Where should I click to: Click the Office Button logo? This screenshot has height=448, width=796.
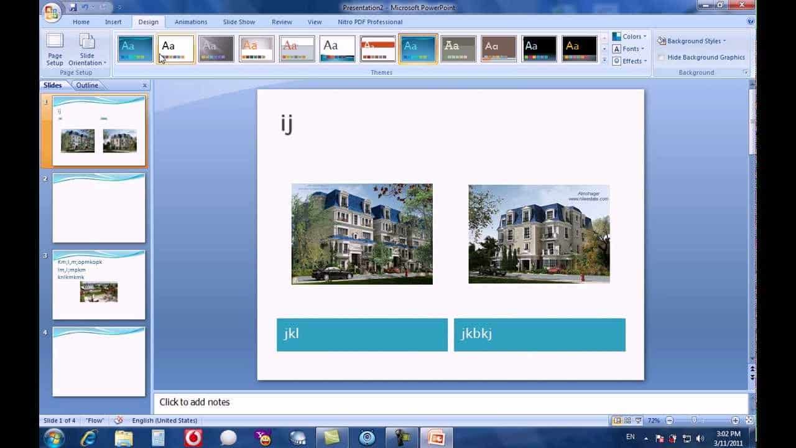[x=52, y=12]
